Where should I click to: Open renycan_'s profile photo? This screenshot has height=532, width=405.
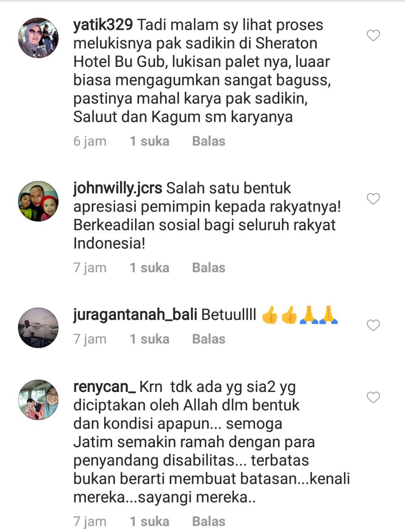coord(38,400)
